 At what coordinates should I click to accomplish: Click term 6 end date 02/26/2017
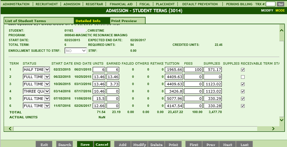[x=83, y=106]
